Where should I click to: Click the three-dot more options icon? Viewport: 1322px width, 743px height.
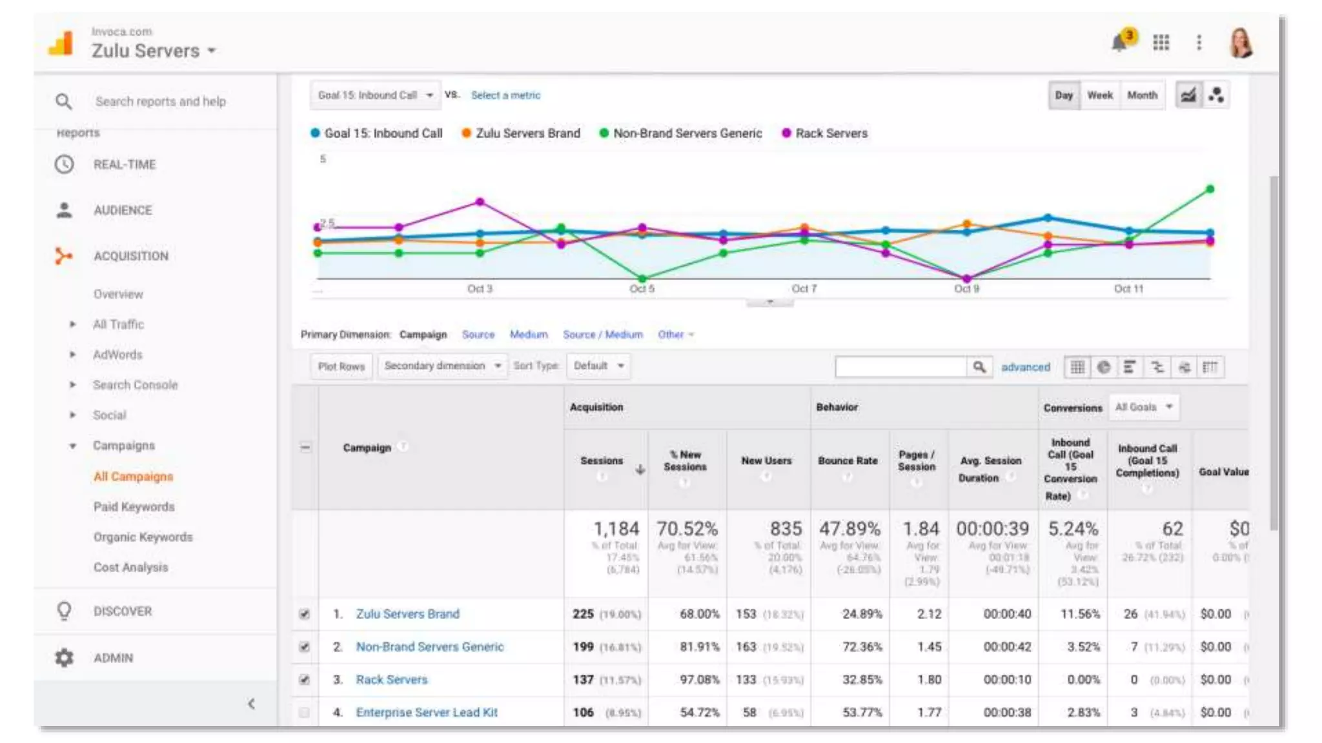pyautogui.click(x=1199, y=43)
